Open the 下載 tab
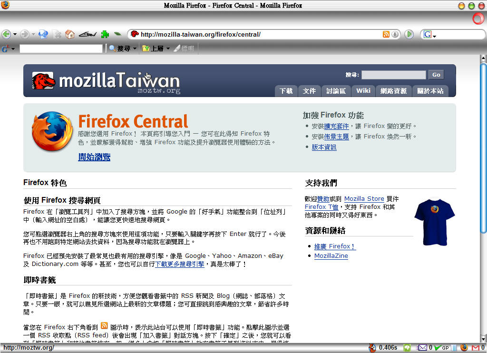This screenshot has width=487, height=353. (286, 91)
